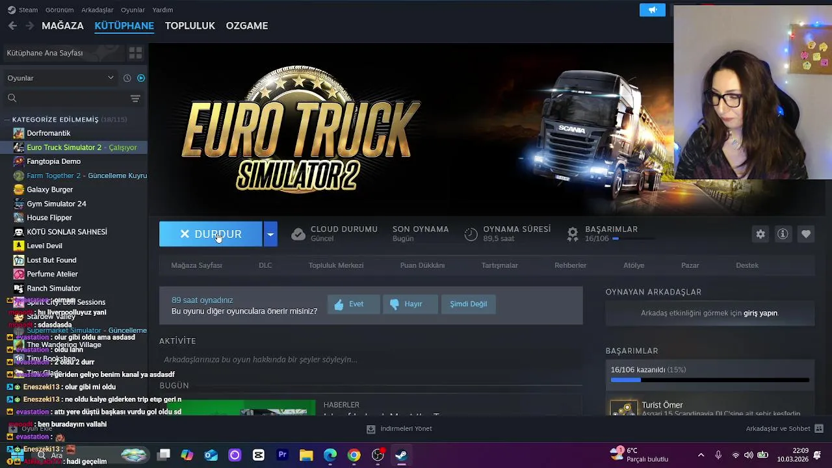Open the Tartışmalar tab
This screenshot has width=832, height=468.
(x=500, y=265)
